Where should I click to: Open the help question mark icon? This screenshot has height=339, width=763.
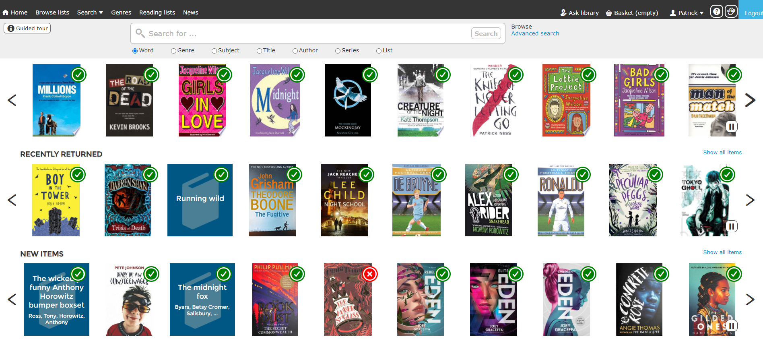(x=716, y=11)
